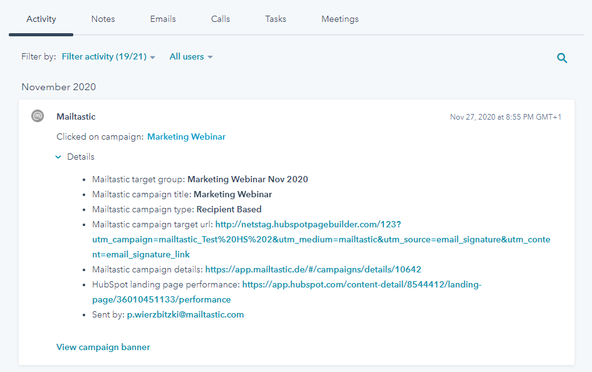Screen dimensions: 592x372
Task: Switch to the Activity tab
Action: tap(41, 19)
